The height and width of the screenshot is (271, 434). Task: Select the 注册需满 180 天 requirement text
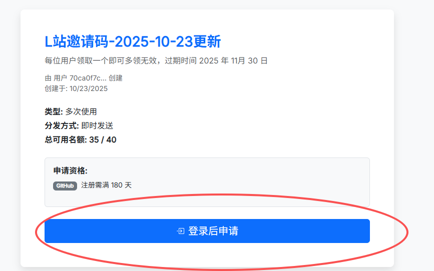point(106,185)
